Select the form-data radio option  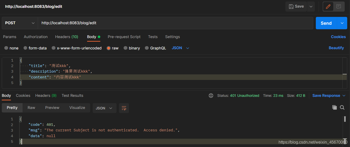click(x=25, y=48)
